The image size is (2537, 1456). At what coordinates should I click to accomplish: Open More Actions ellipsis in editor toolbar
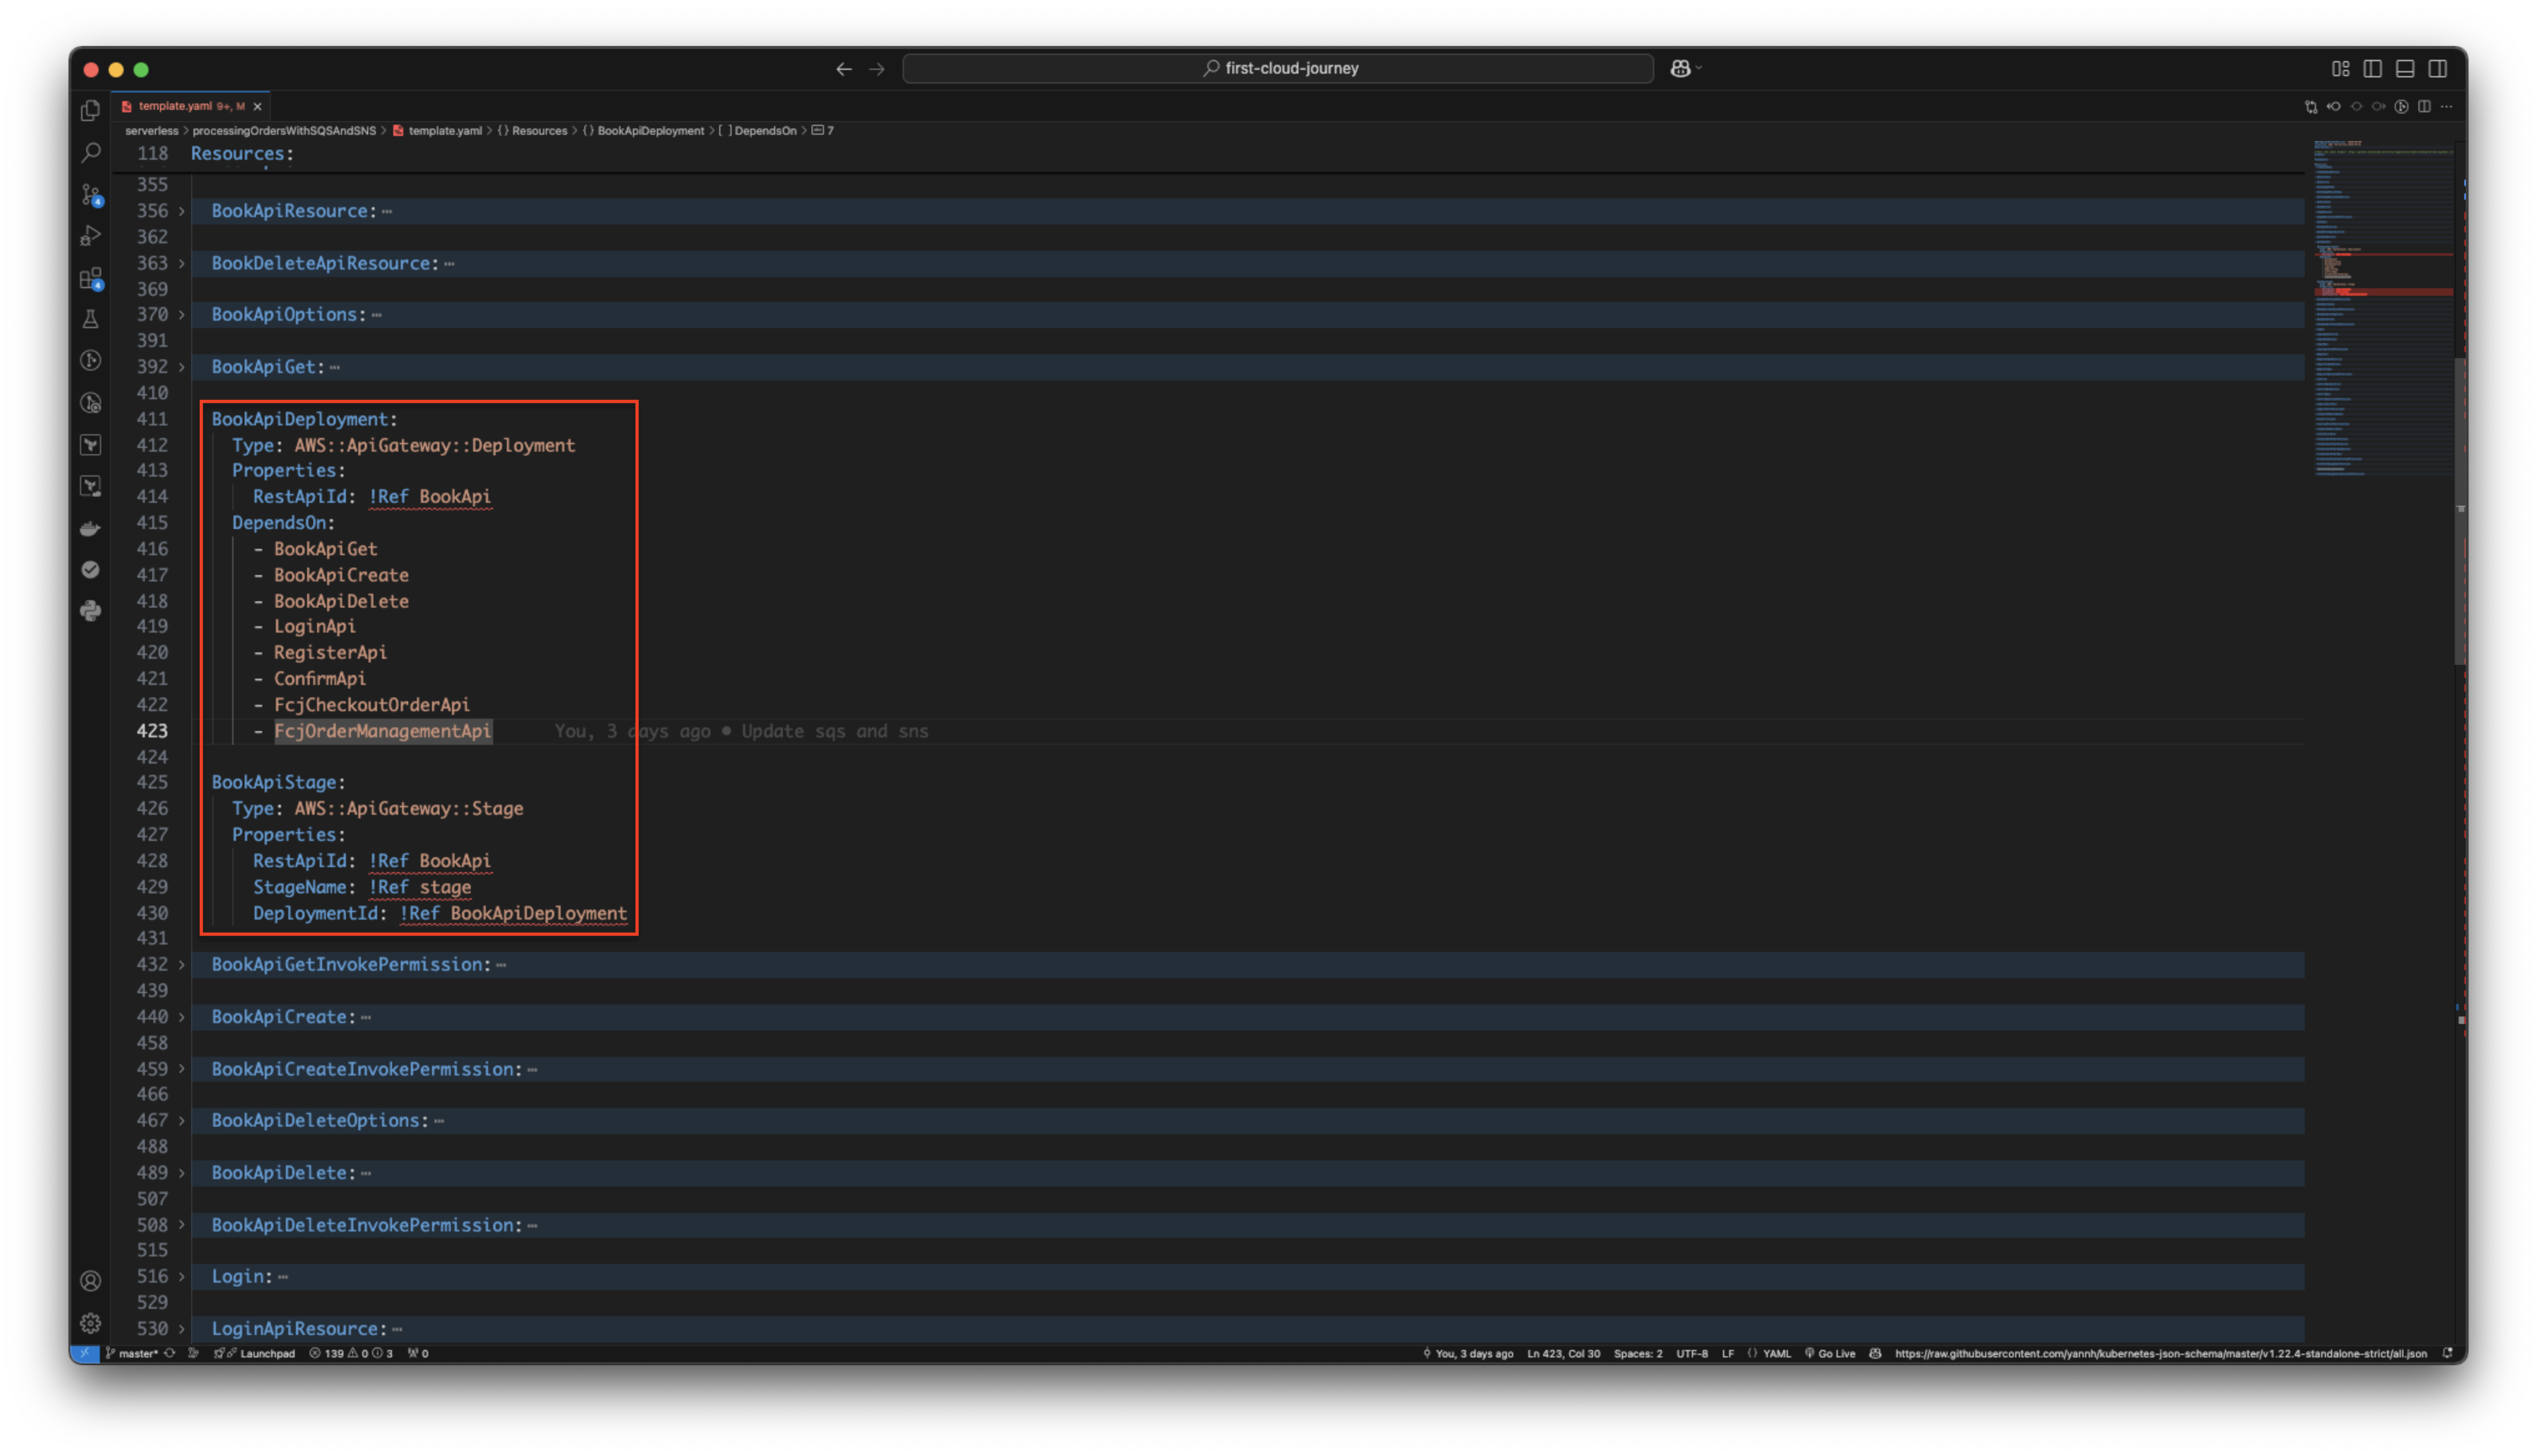2447,106
